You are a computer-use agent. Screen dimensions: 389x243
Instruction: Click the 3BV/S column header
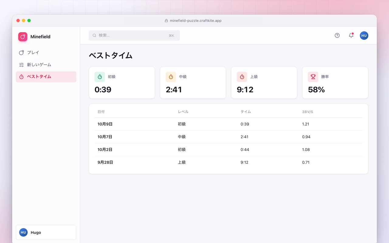tap(308, 112)
